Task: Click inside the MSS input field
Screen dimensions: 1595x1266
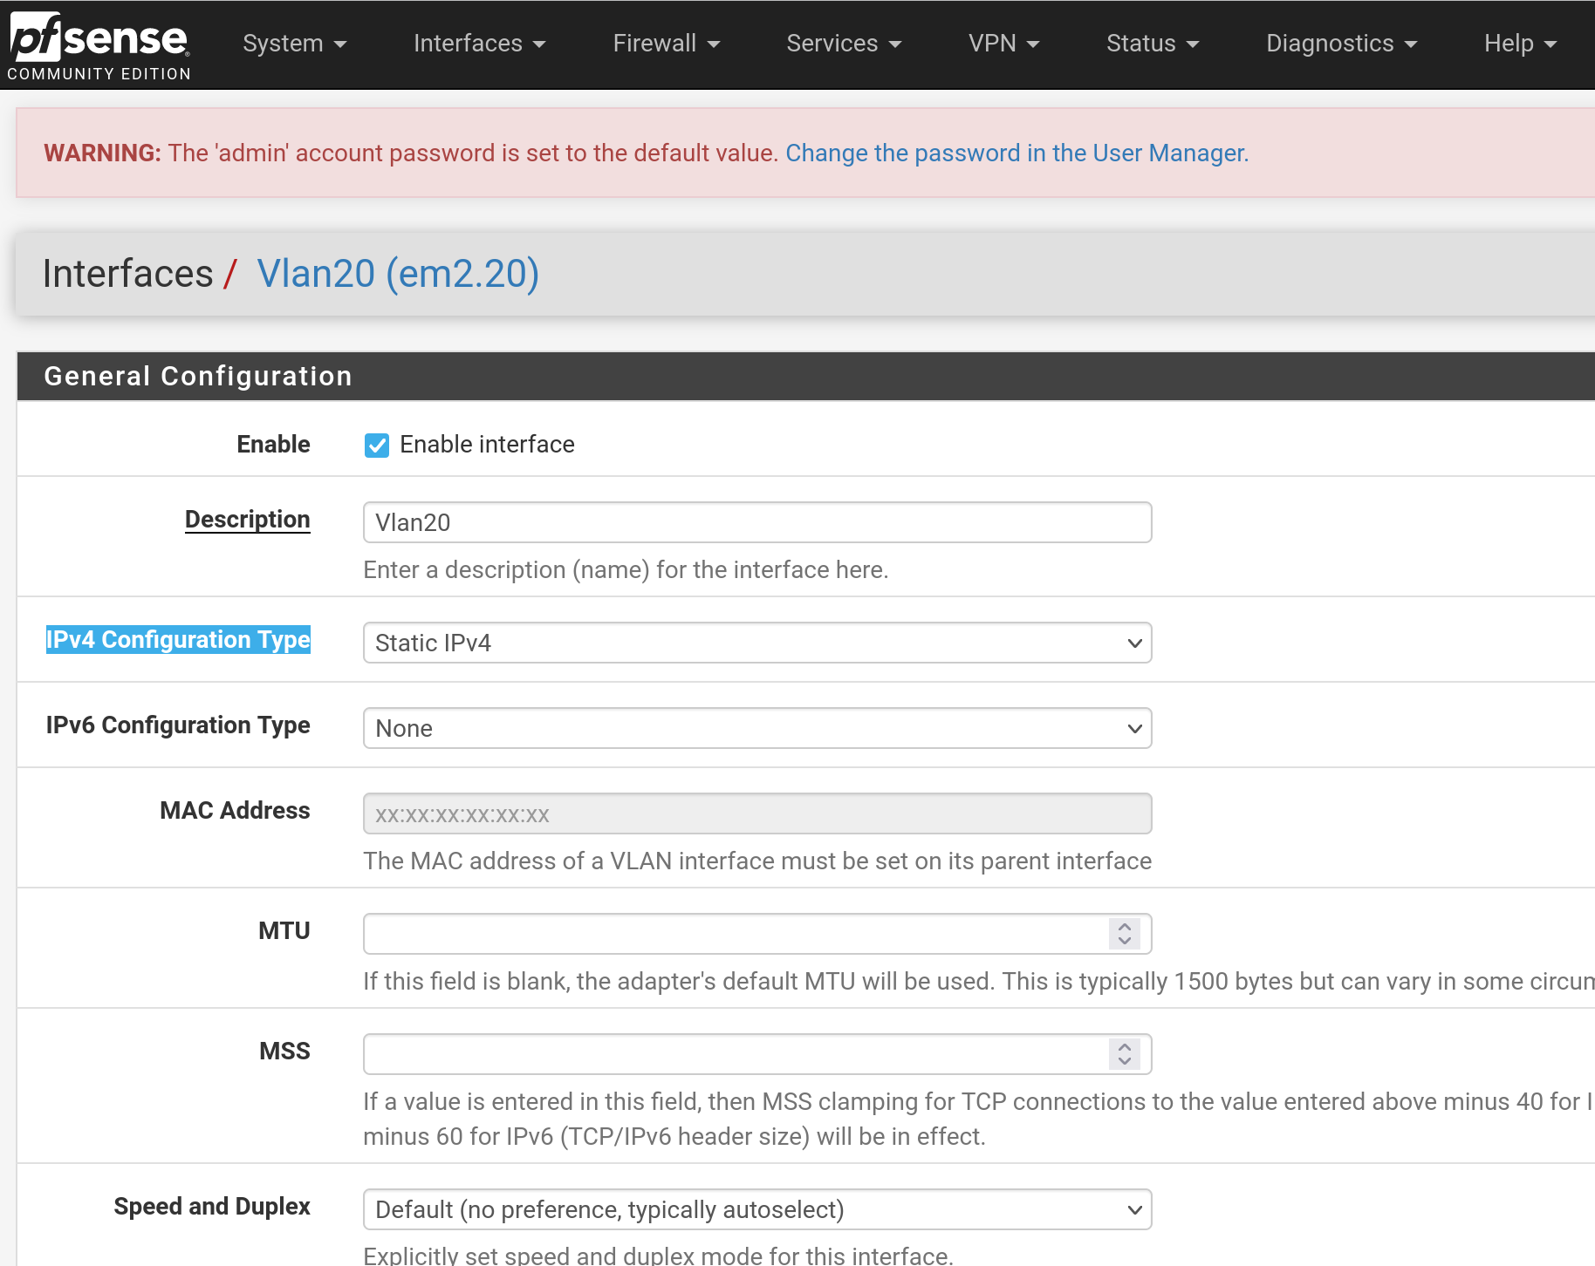Action: (x=698, y=1053)
